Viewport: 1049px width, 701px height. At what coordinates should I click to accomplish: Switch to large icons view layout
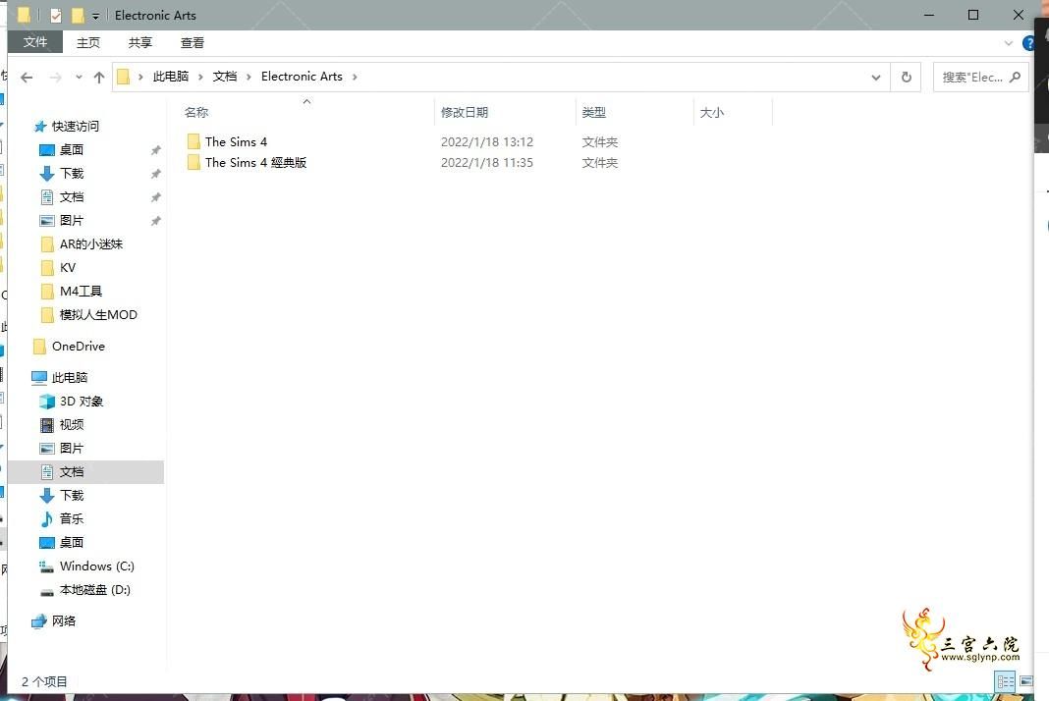click(x=1026, y=681)
